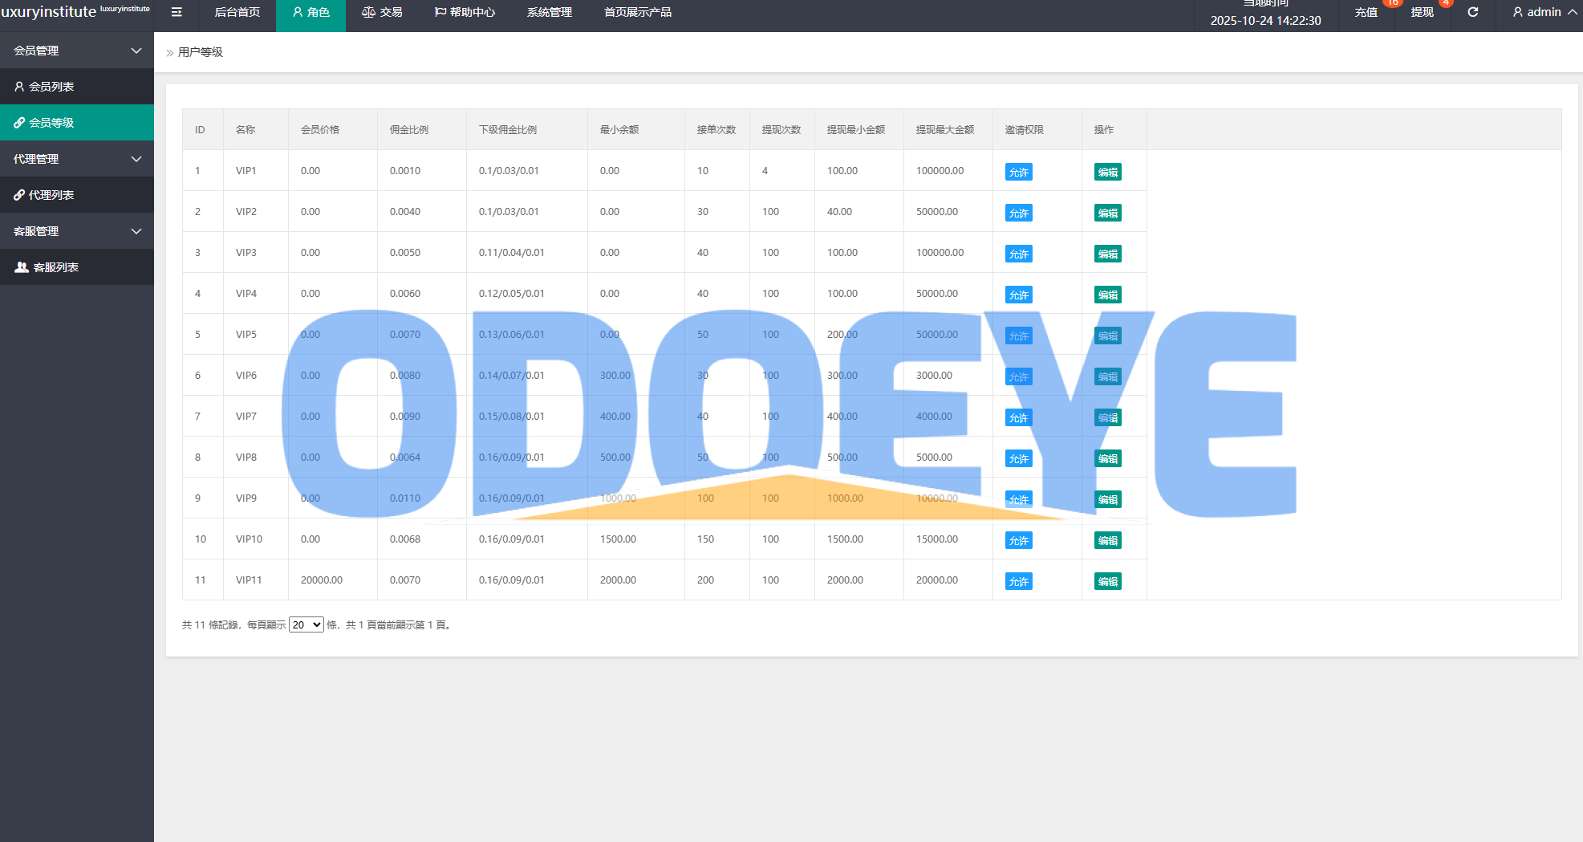Open the 充值 notifications
This screenshot has width=1583, height=842.
[x=1366, y=12]
